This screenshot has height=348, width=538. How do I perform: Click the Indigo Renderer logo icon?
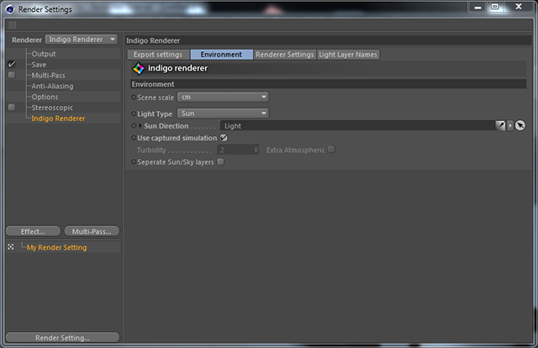click(x=138, y=69)
